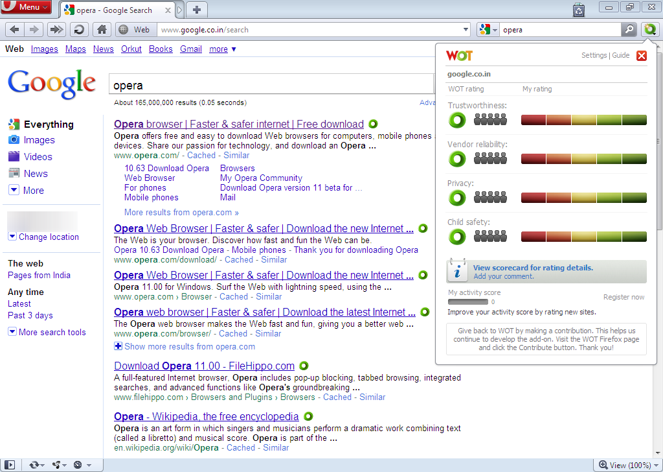Open the address bar dropdown arrow
Image resolution: width=663 pixels, height=472 pixels.
coord(466,29)
